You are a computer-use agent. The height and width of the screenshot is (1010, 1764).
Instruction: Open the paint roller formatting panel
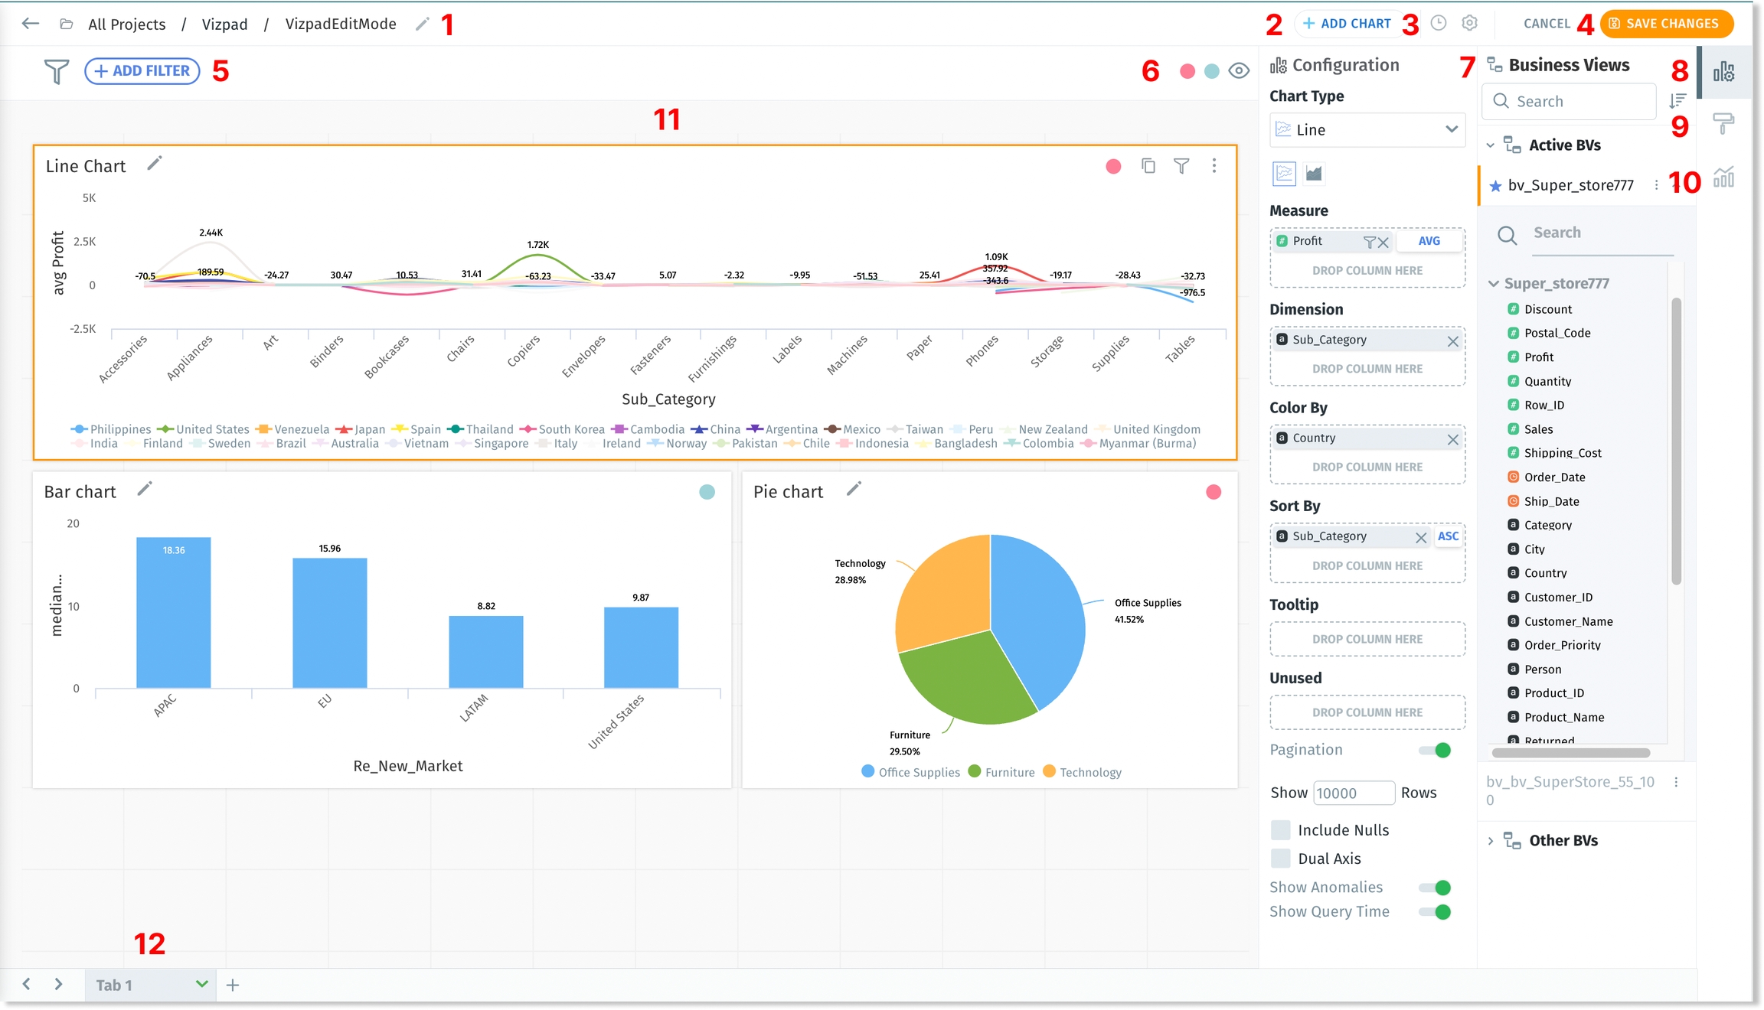[x=1723, y=124]
